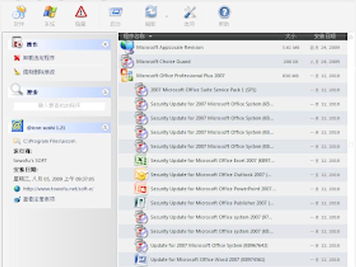Open Help (帮助) with the blue question-mark icon
This screenshot has height=267, width=356.
coord(224,16)
